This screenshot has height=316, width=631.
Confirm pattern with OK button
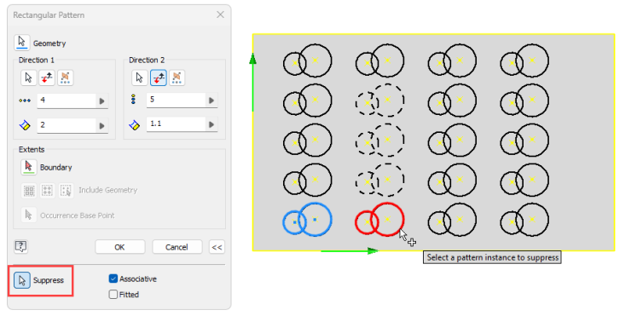click(120, 247)
